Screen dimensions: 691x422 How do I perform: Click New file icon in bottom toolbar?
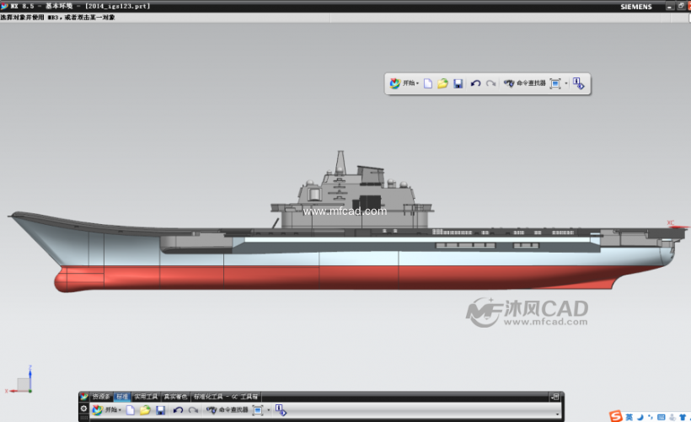click(x=131, y=410)
